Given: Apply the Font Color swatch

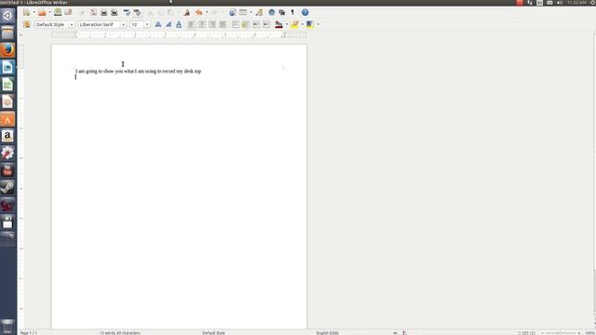Looking at the screenshot, I should pos(278,25).
